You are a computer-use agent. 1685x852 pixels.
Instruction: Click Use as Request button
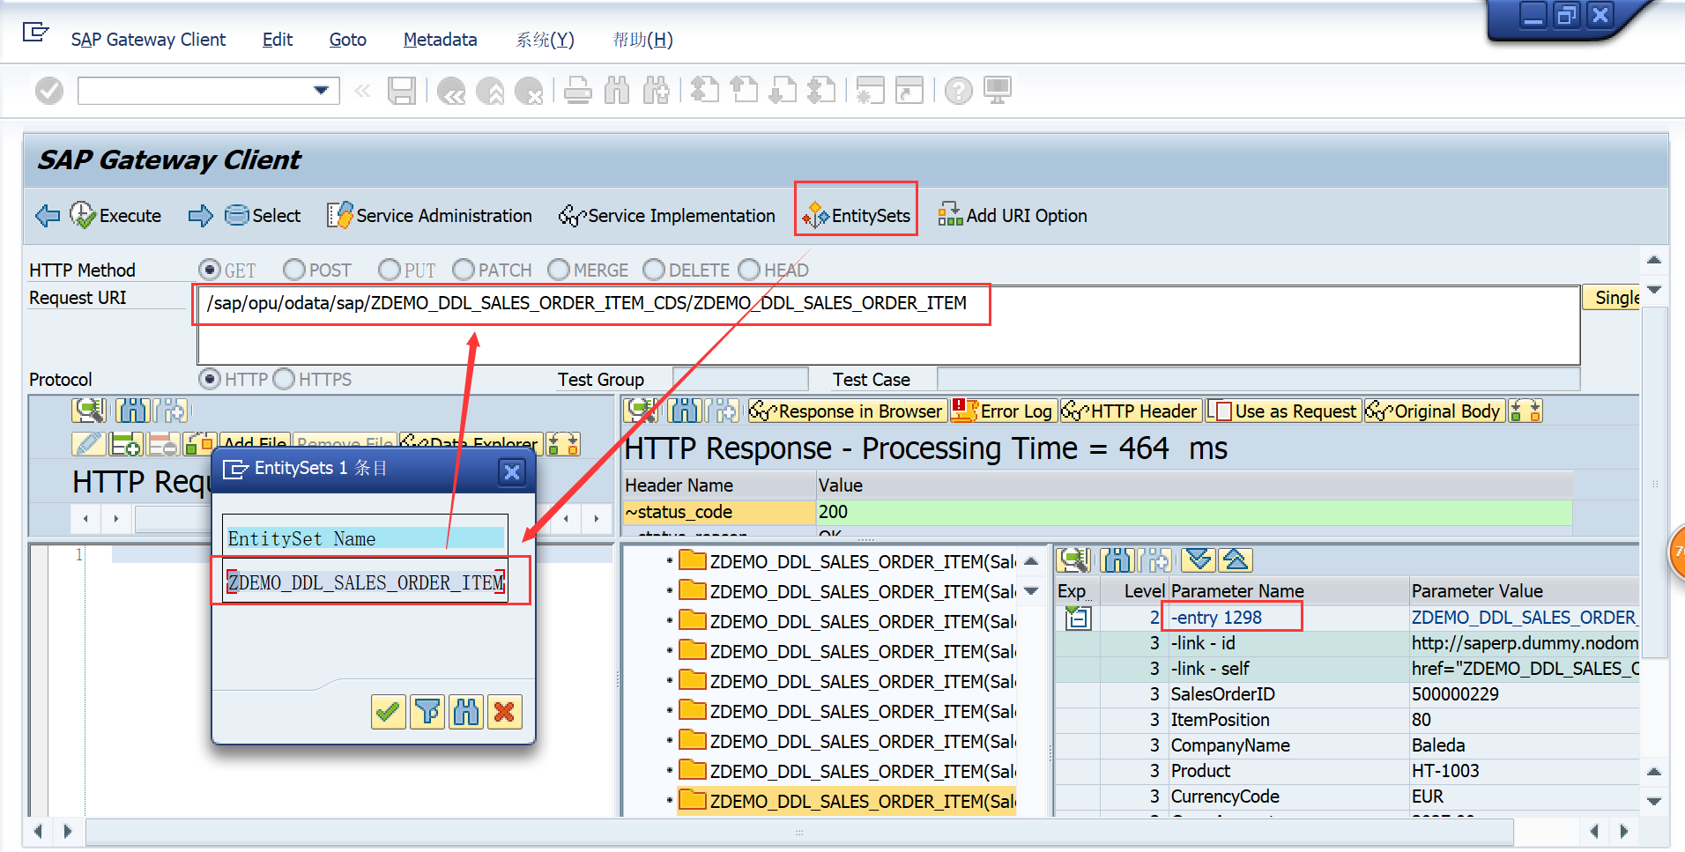(x=1283, y=411)
